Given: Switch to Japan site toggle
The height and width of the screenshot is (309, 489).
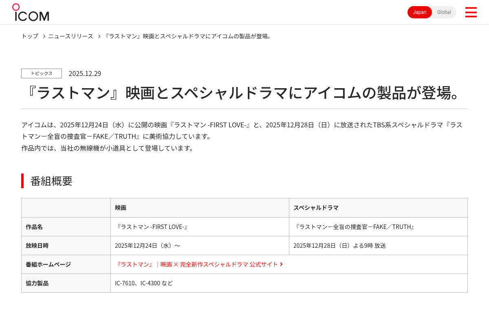Looking at the screenshot, I should click(x=420, y=12).
